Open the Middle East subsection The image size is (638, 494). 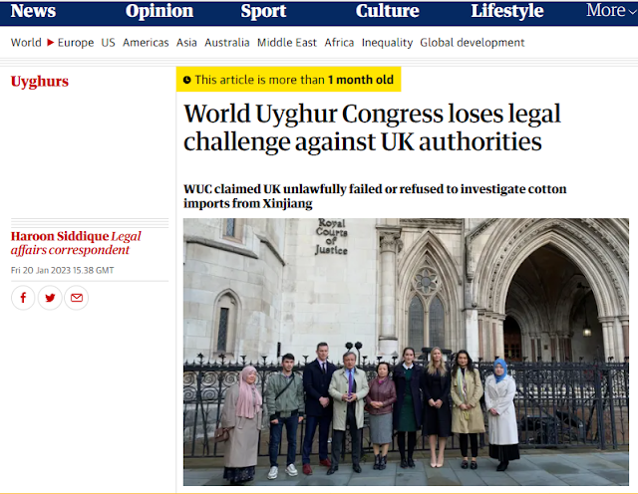tap(287, 42)
